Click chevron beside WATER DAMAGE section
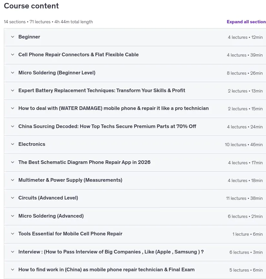Screen dimensions: 266x279 tap(13, 108)
